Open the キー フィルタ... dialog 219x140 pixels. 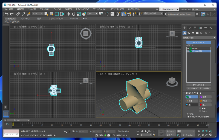tap(188, 135)
